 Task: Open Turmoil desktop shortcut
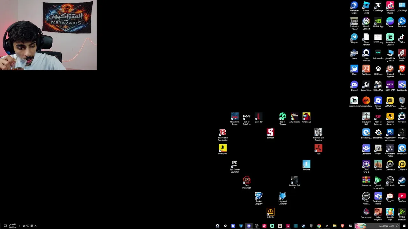pos(378,166)
